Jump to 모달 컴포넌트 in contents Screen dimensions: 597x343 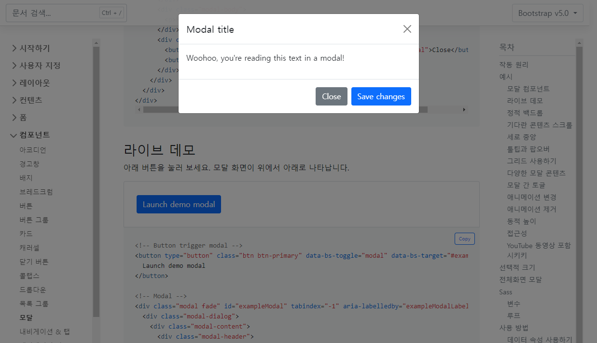click(x=528, y=89)
